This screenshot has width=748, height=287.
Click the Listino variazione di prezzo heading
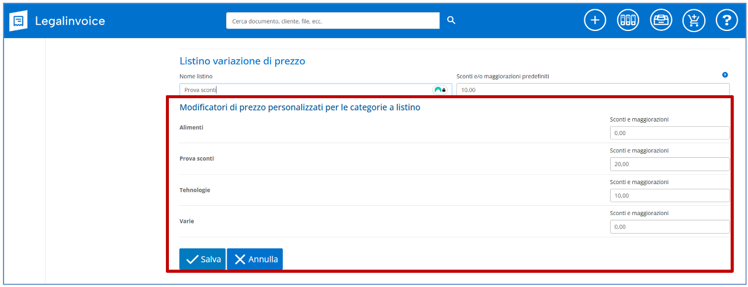tap(242, 61)
